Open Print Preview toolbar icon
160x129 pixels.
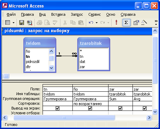[x=47, y=23]
